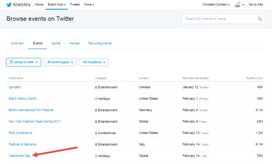Click the Category column header
The image size is (272, 164).
tap(101, 78)
